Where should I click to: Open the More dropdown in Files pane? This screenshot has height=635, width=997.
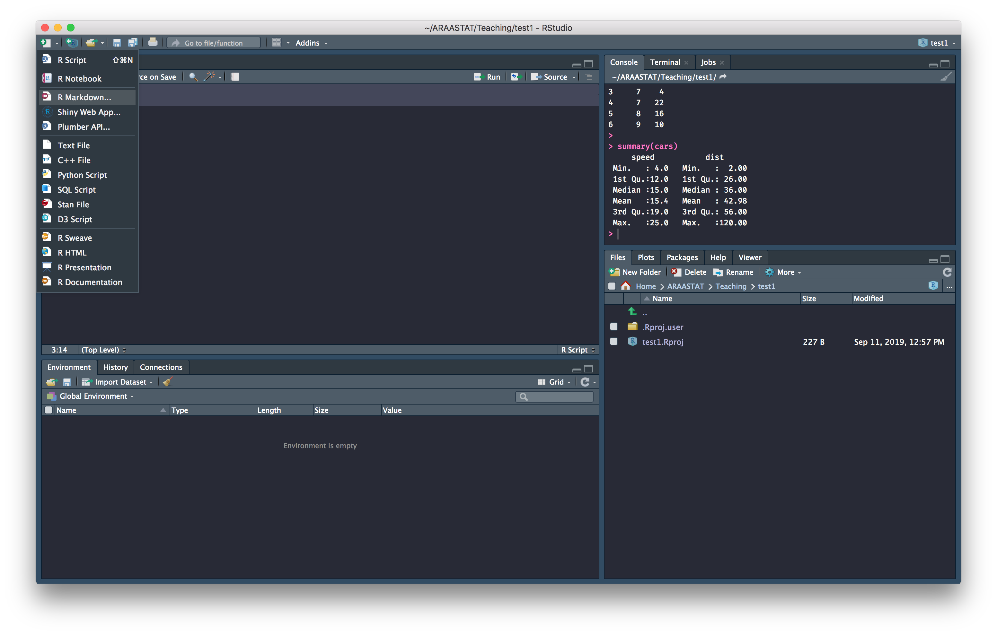[785, 272]
